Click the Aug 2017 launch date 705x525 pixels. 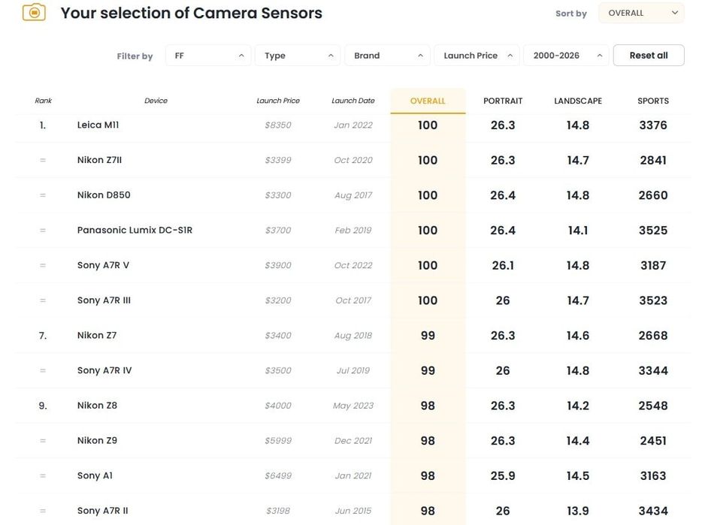tap(353, 195)
